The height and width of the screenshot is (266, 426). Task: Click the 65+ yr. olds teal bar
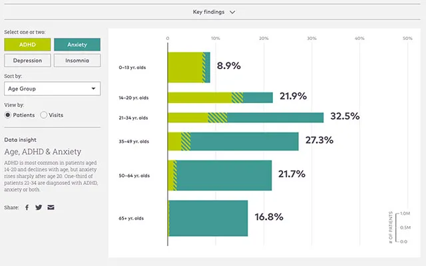pos(208,218)
